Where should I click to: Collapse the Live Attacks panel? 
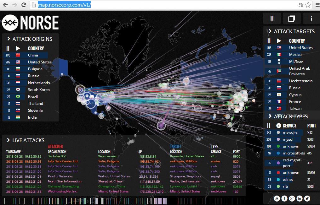click(9, 140)
